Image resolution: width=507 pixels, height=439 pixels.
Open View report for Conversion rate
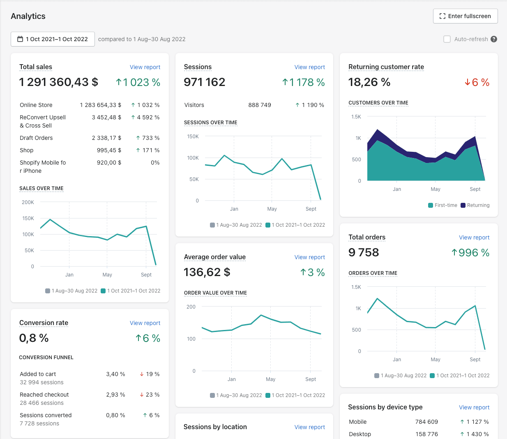coord(145,323)
